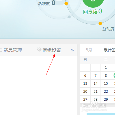Click the 互动度 label
This screenshot has width=115, height=115.
point(108,29)
